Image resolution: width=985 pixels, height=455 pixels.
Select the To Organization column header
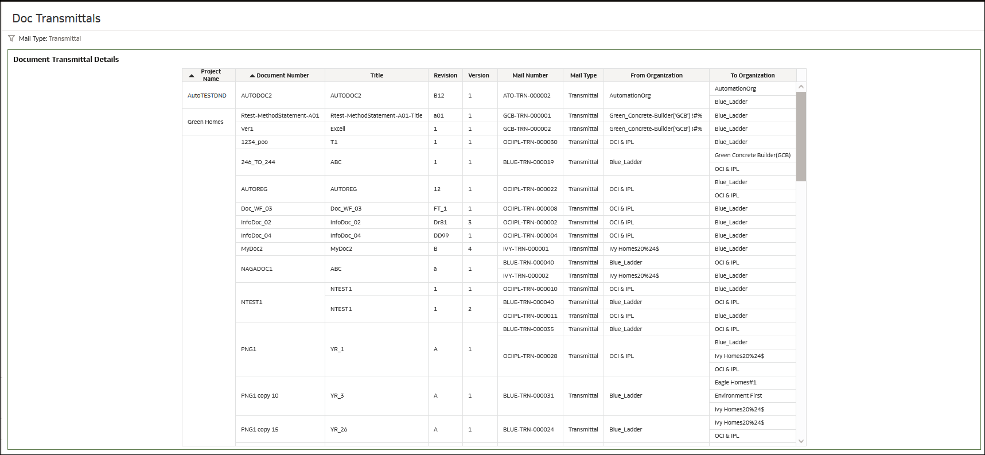(x=753, y=75)
